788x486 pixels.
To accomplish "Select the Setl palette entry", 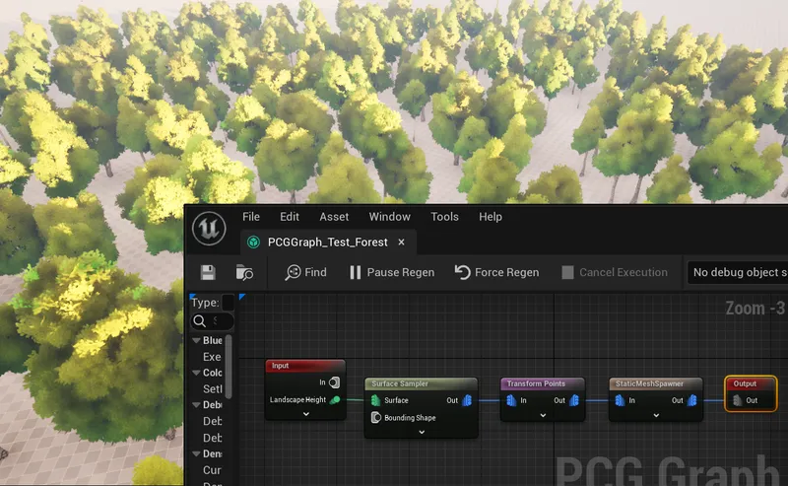I will coord(212,389).
